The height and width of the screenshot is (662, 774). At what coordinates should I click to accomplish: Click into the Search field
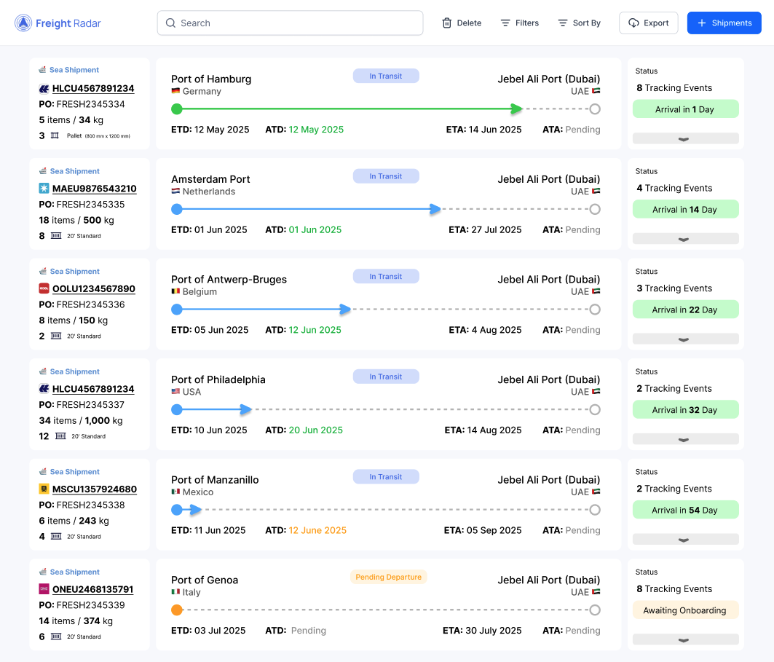290,23
